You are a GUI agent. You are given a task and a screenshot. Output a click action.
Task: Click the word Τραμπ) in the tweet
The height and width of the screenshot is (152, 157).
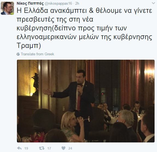click(29, 46)
